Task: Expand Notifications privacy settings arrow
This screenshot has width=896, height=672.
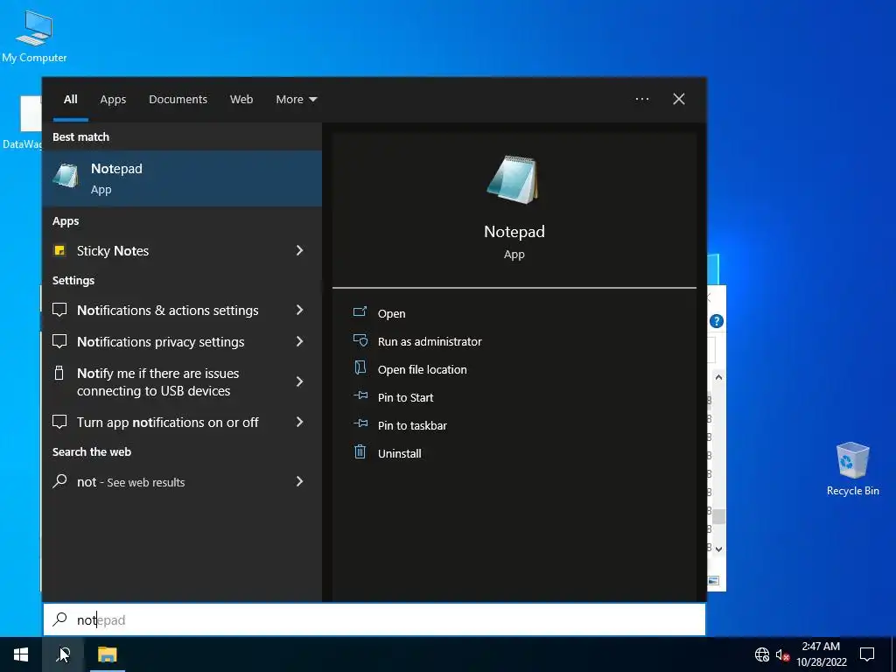Action: (x=299, y=341)
